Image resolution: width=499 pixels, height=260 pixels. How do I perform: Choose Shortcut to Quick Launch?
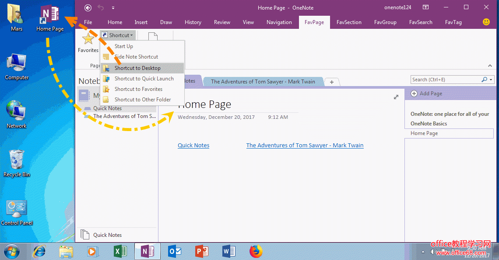pos(144,79)
